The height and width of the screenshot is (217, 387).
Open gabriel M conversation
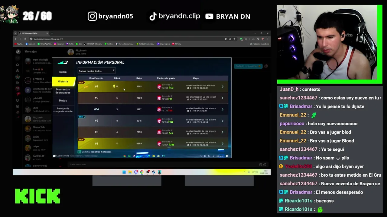[38, 100]
